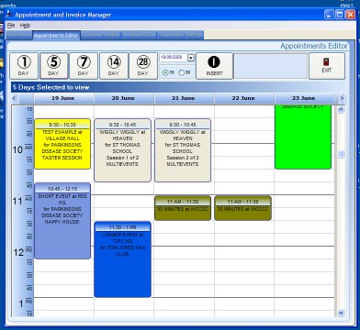This screenshot has height=330, width=360.
Task: Select the 30 minute interval radio
Action: [185, 72]
